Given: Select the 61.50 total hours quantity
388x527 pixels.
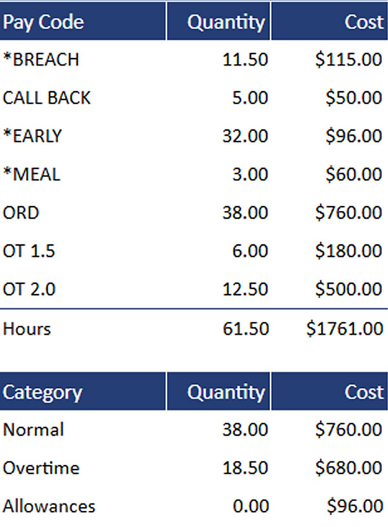Looking at the screenshot, I should 245,328.
